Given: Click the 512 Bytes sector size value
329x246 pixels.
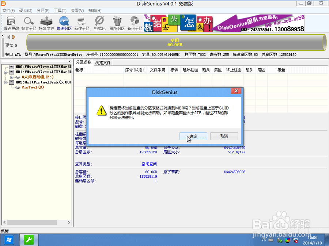Looking at the screenshot, I should pyautogui.click(x=237, y=152).
